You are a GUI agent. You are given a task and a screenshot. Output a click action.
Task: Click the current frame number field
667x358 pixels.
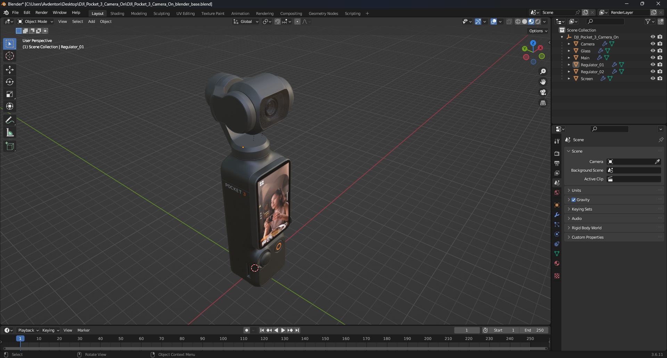pos(467,330)
